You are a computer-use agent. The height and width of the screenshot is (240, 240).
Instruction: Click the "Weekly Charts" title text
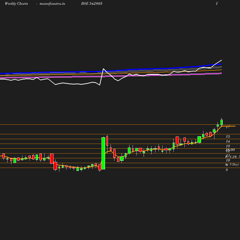[x=16, y=3]
